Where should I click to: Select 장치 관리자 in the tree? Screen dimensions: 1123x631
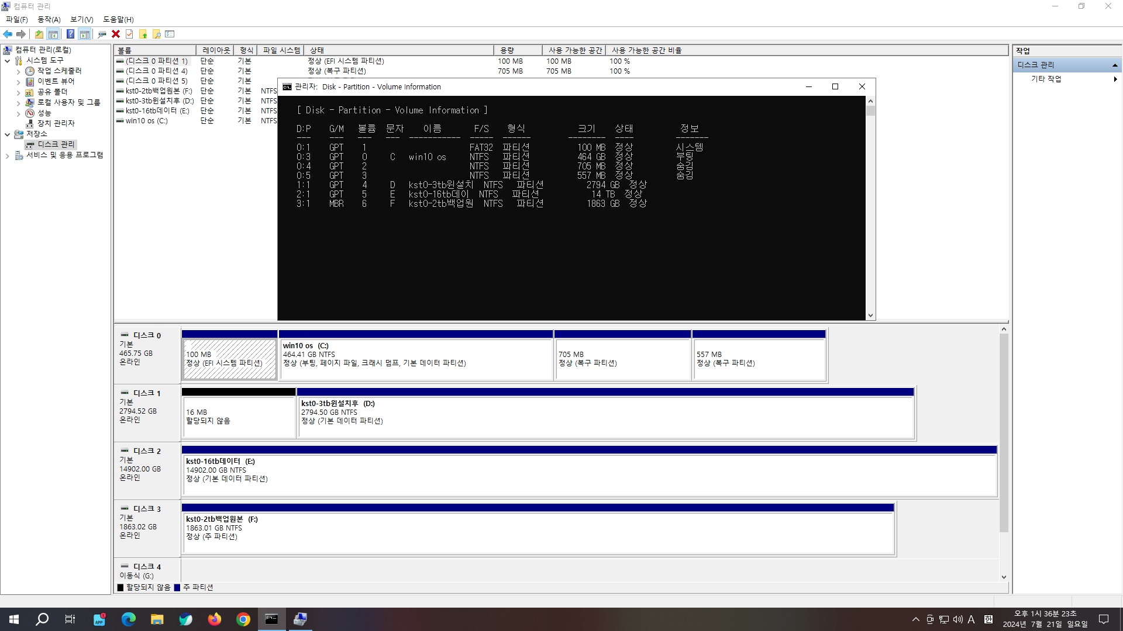(x=56, y=123)
